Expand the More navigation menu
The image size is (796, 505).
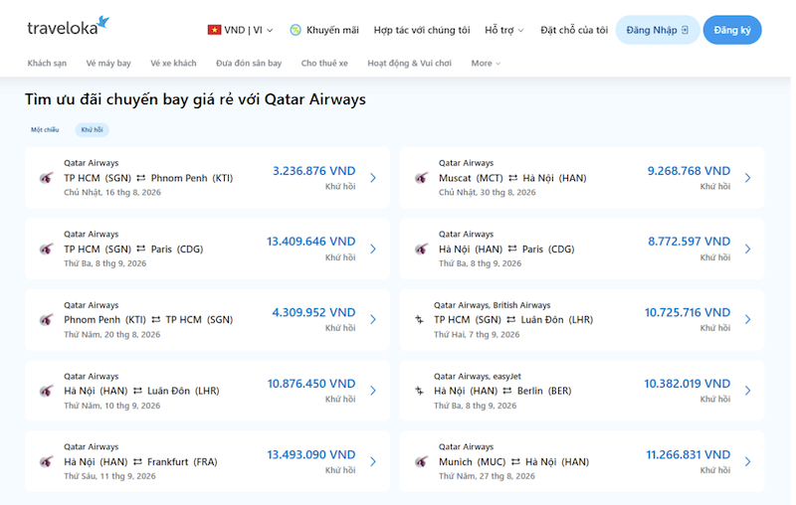point(486,64)
